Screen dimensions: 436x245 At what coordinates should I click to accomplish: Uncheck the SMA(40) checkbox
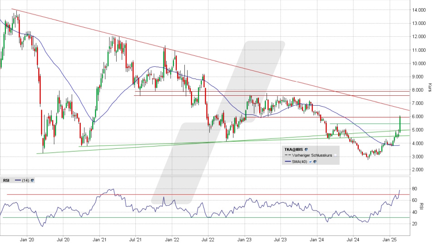tap(309, 162)
